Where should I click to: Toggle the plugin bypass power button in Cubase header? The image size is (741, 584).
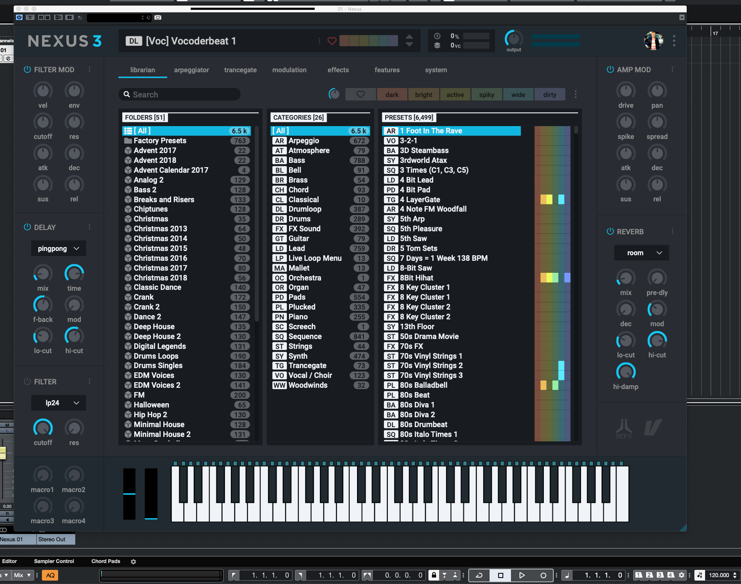[x=19, y=18]
